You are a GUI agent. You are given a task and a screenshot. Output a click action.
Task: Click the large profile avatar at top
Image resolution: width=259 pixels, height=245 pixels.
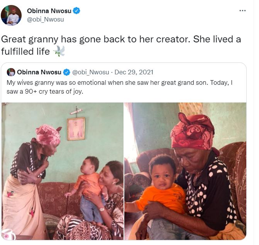point(11,15)
